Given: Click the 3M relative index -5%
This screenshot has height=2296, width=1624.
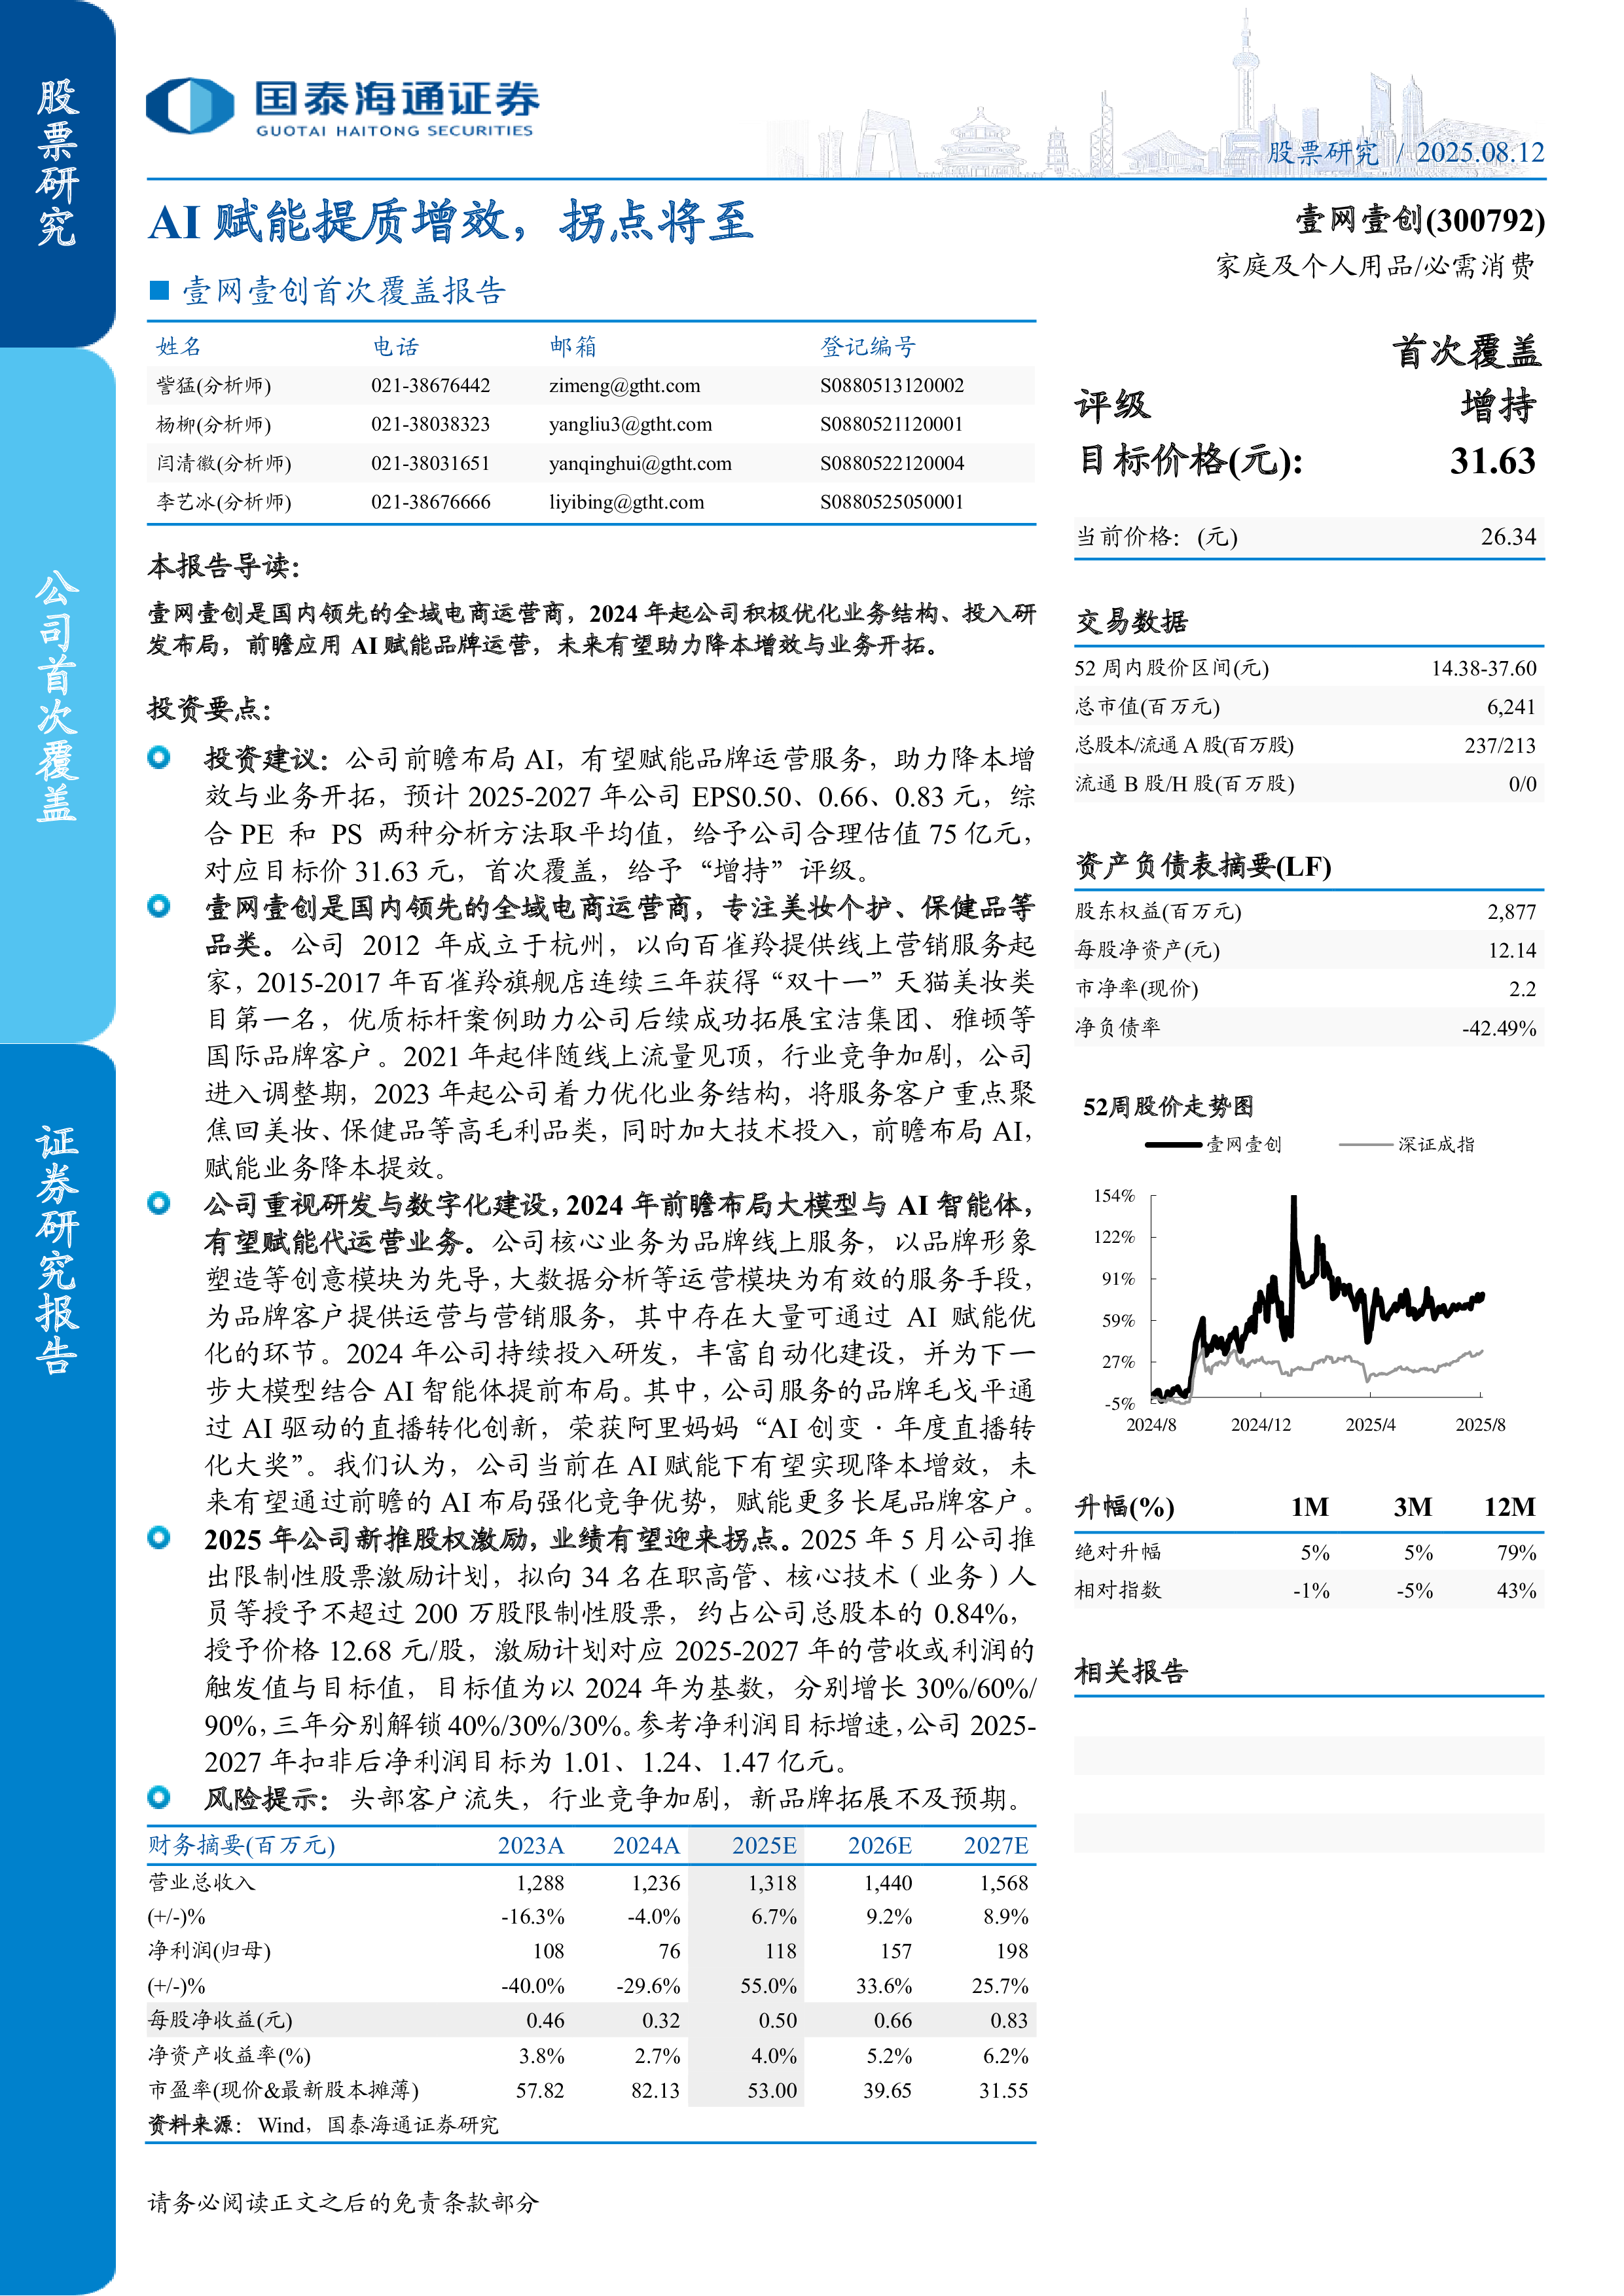Looking at the screenshot, I should point(1414,1590).
